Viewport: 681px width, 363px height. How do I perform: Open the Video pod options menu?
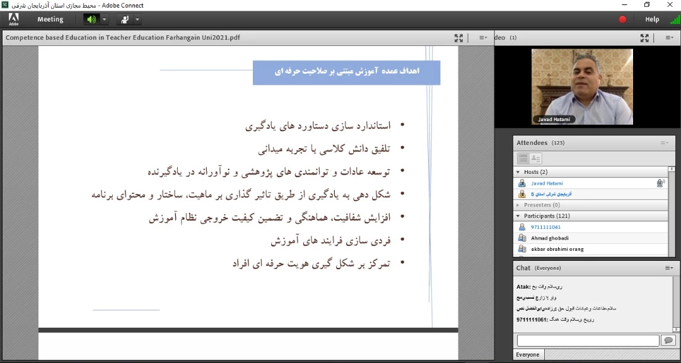(668, 38)
